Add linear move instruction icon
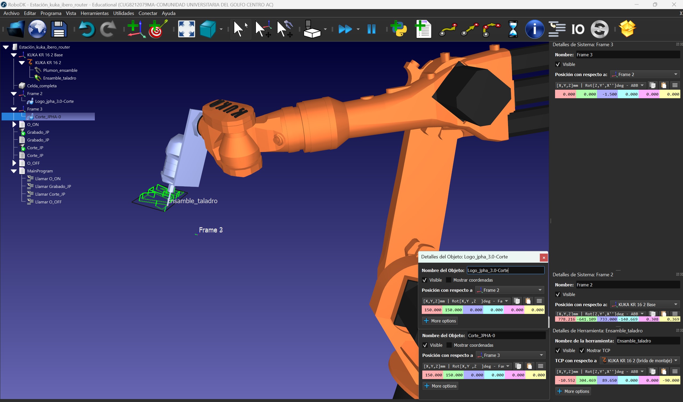Viewport: 683px width, 402px height. [470, 30]
